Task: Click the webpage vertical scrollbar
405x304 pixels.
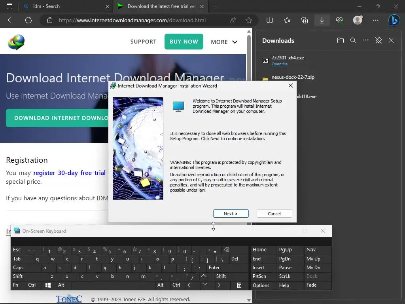Action: coord(249,129)
